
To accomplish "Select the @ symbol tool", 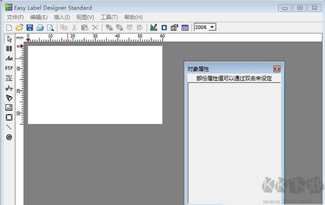I will point(9,137).
